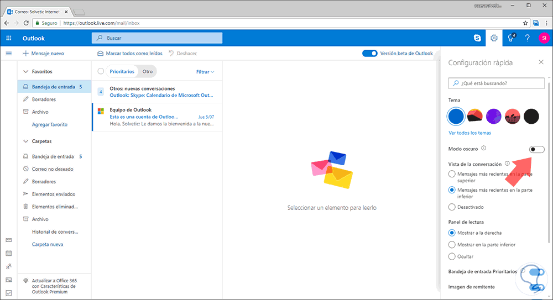
Task: Collapse the Carpetas section
Action: (26, 141)
